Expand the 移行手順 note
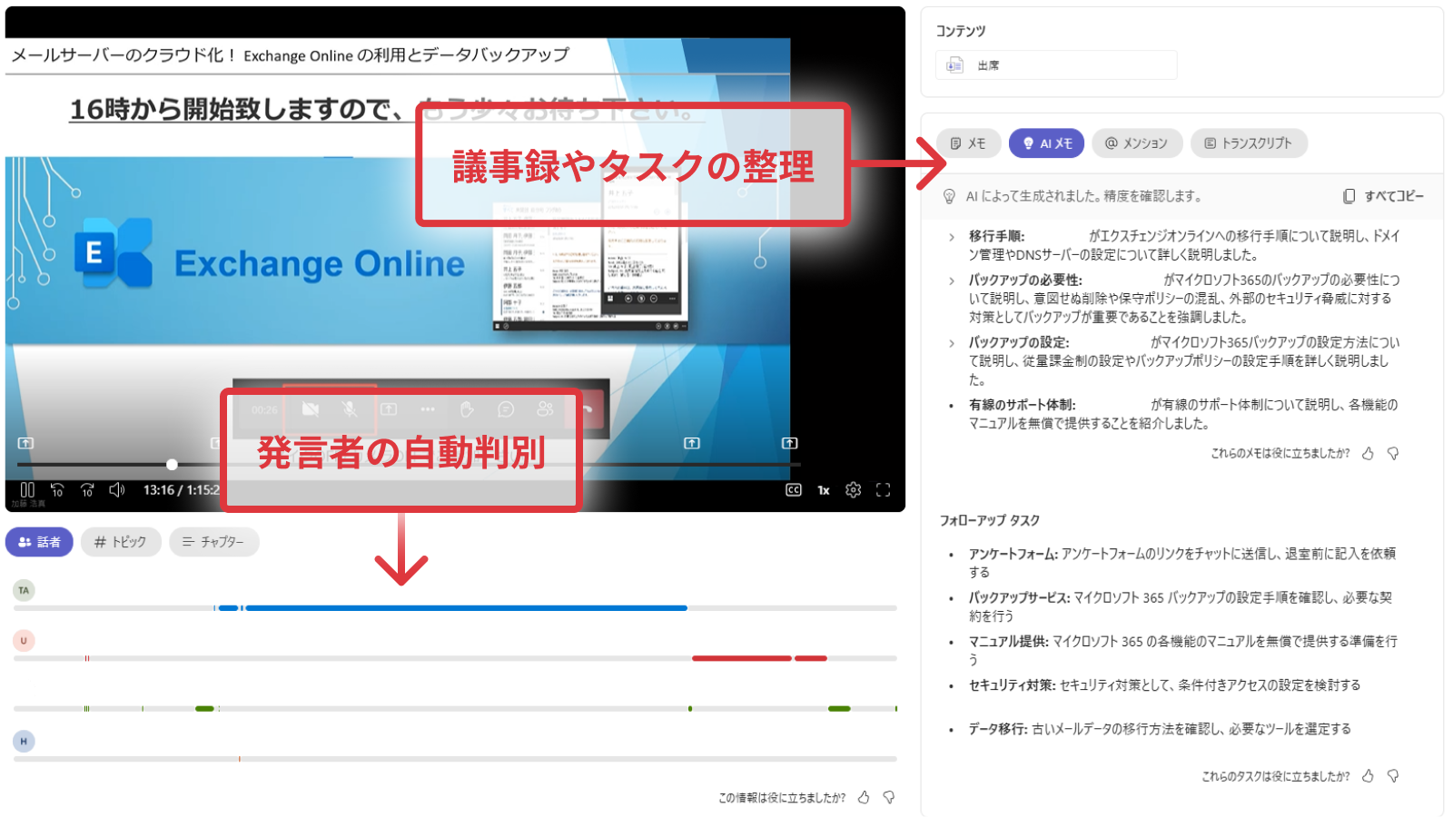 tap(952, 237)
